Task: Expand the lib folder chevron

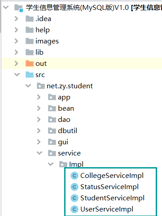Action: [16, 52]
